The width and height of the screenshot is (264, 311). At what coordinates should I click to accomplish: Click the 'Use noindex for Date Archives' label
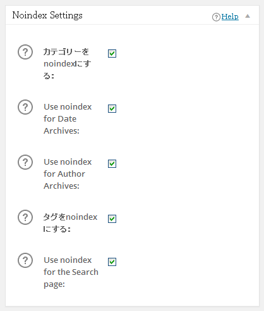coord(68,118)
